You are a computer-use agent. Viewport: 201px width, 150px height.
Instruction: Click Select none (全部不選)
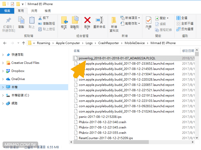pyautogui.click(x=185, y=24)
